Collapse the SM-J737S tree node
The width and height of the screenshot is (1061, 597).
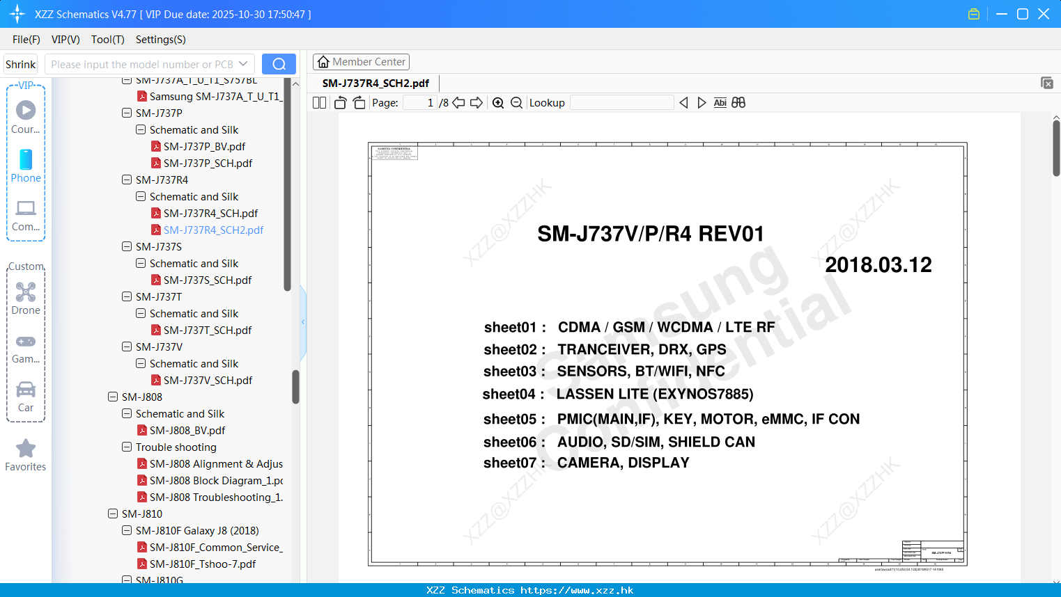pyautogui.click(x=127, y=246)
